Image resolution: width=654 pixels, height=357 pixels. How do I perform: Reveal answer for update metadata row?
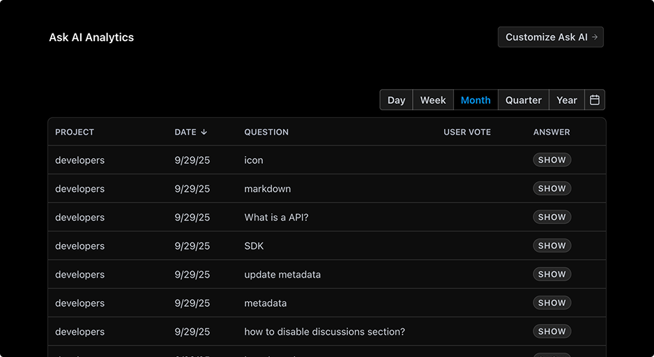[x=552, y=275]
